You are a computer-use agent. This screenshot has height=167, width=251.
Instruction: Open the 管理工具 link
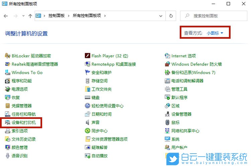pyautogui.click(x=179, y=89)
